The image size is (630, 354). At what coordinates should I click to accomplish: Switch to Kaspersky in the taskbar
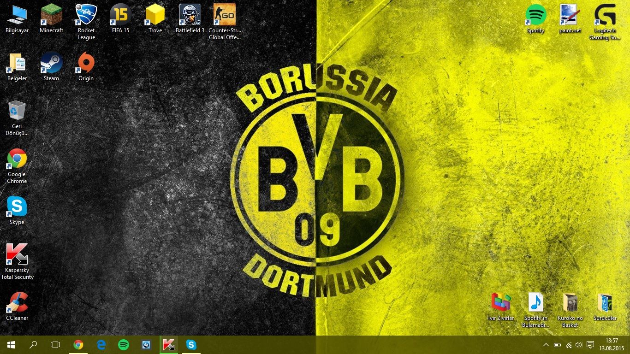pos(169,345)
